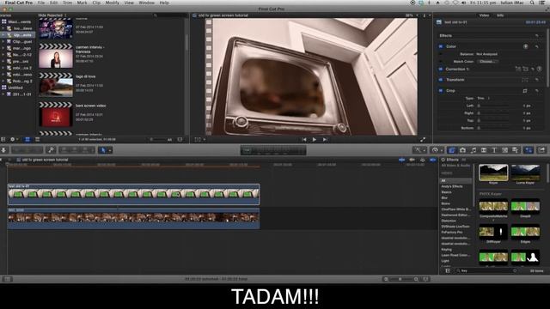Show Crop onscreen controls icon
This screenshot has height=309, width=550.
tap(525, 90)
